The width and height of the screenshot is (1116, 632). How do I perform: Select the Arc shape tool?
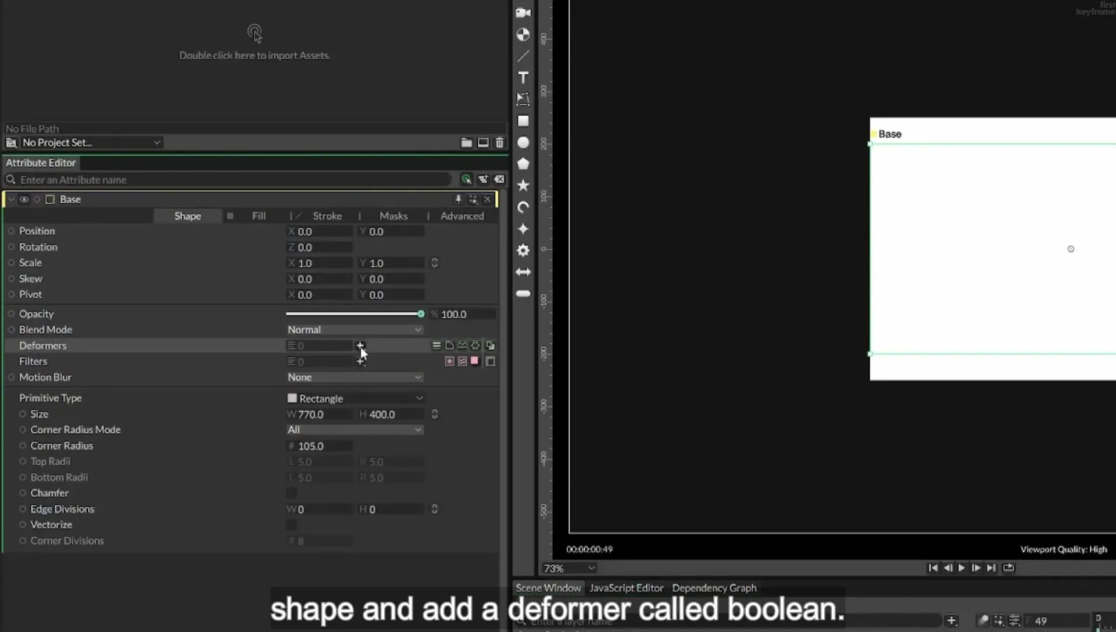pyautogui.click(x=523, y=207)
